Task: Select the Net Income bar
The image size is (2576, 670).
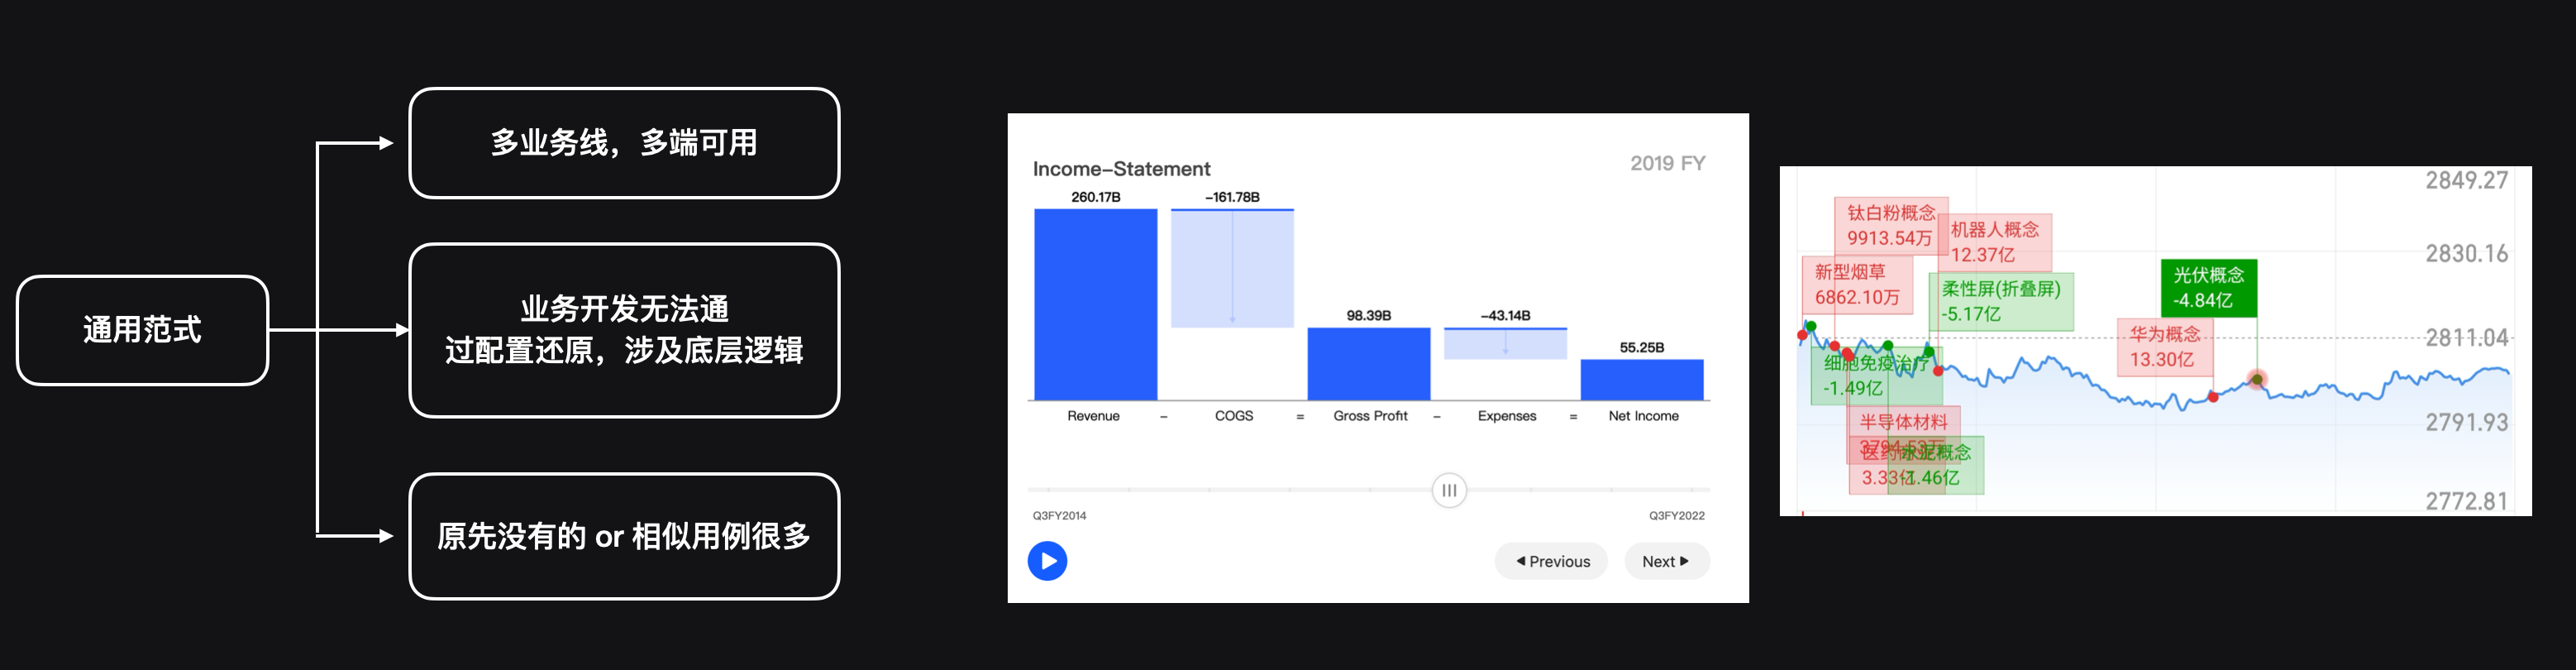Action: pyautogui.click(x=1641, y=379)
